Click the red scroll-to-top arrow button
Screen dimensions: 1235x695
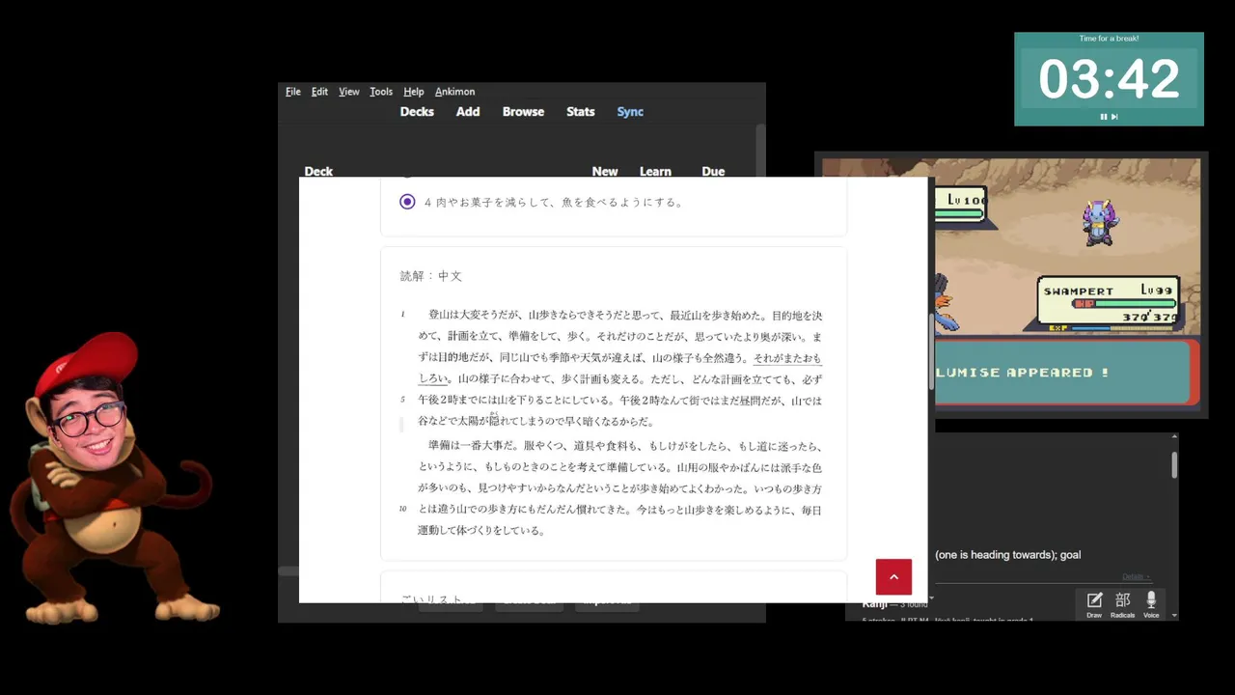pyautogui.click(x=893, y=577)
